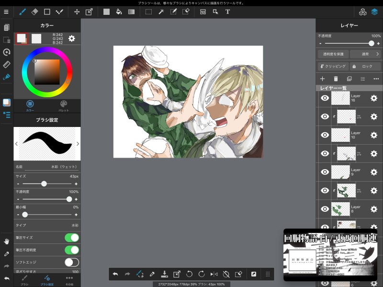Click undo arrow in left sidebar
Viewport: 383px width, 287px height.
click(x=7, y=278)
